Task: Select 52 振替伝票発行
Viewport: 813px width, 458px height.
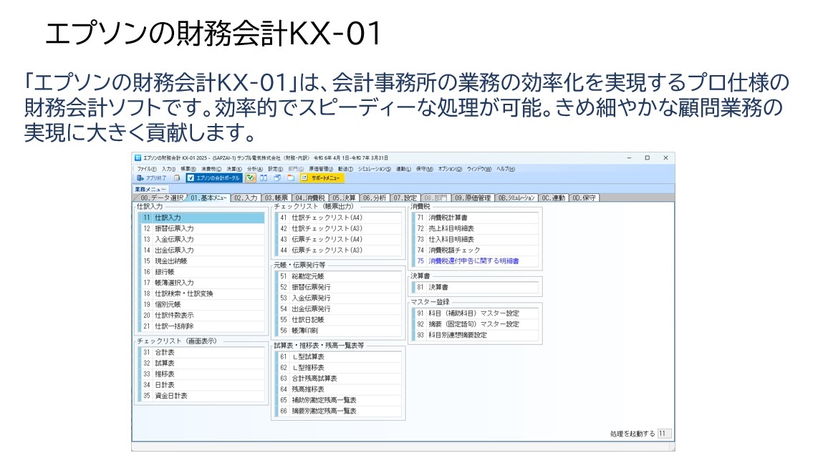Action: pos(339,287)
